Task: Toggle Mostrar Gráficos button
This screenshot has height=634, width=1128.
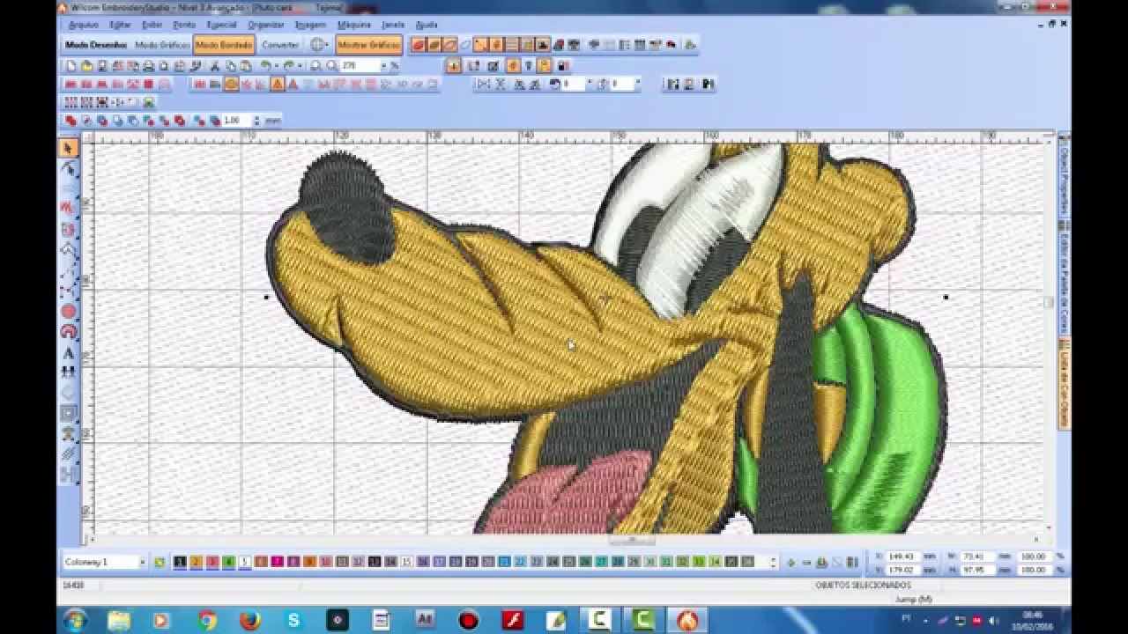Action: 369,44
